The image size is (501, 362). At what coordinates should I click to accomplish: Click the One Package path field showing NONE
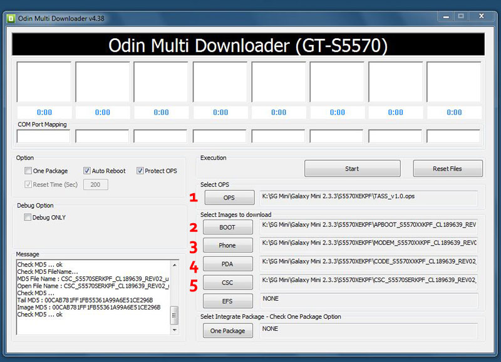(369, 330)
